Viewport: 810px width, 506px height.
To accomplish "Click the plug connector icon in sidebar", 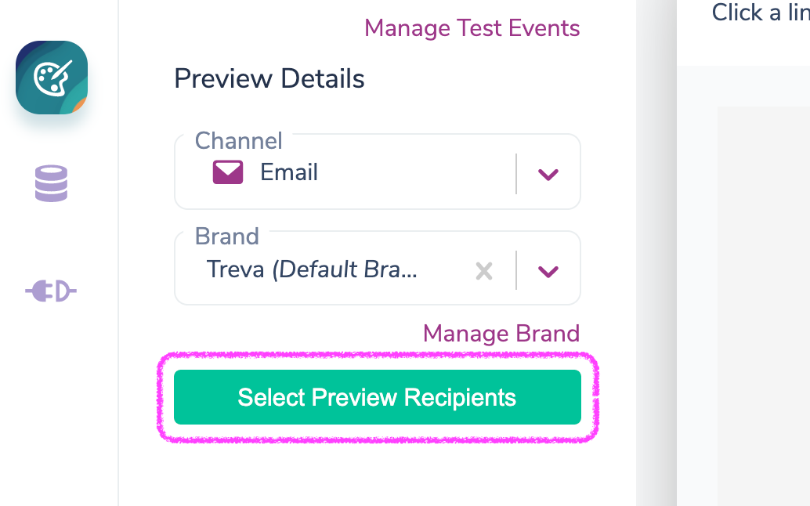I will (51, 291).
